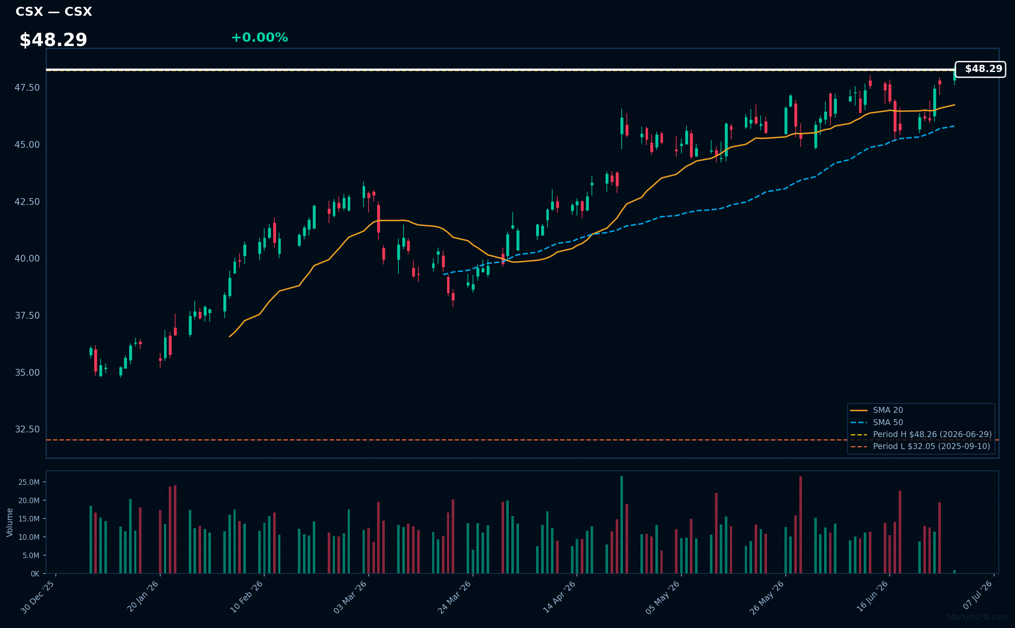
Task: Click the 40.00 price axis label
Action: (x=27, y=259)
